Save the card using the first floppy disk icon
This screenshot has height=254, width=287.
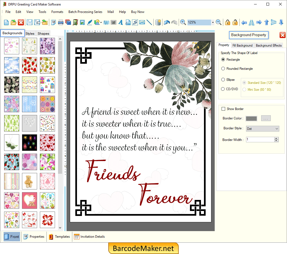(29, 22)
